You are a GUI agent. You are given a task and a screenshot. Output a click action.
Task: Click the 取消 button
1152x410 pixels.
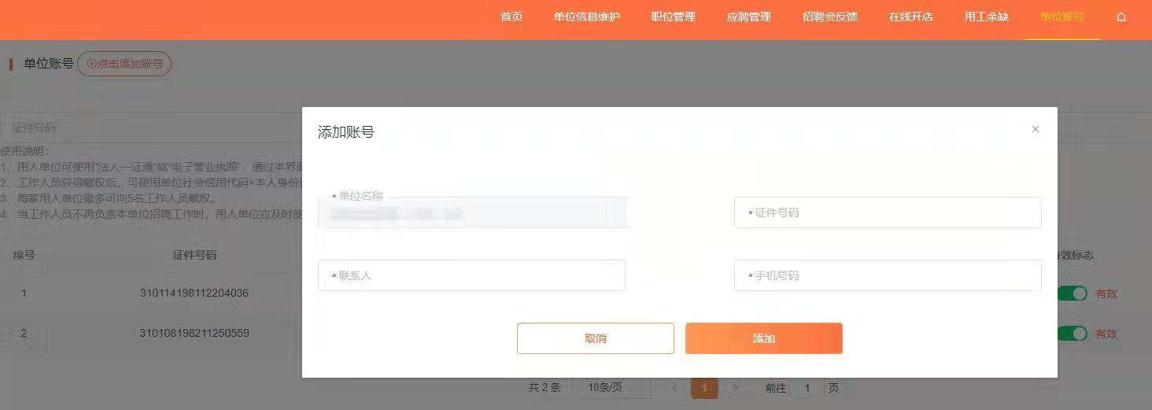[x=596, y=338]
